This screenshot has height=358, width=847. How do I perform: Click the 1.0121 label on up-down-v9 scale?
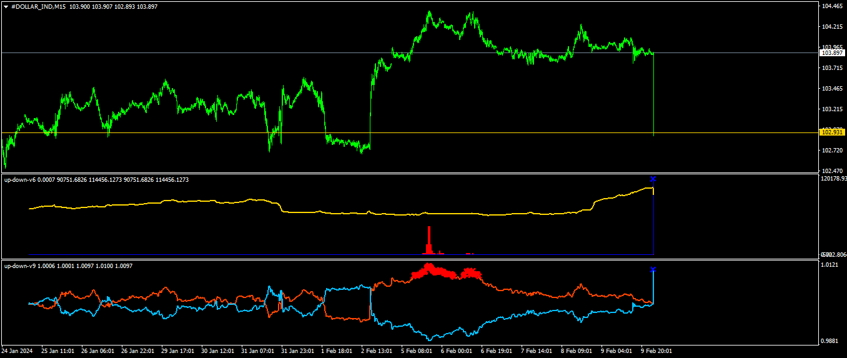click(x=830, y=266)
